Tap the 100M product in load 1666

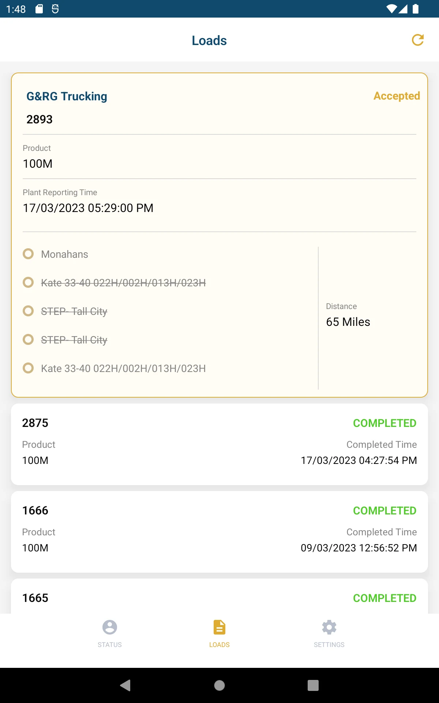pyautogui.click(x=35, y=548)
